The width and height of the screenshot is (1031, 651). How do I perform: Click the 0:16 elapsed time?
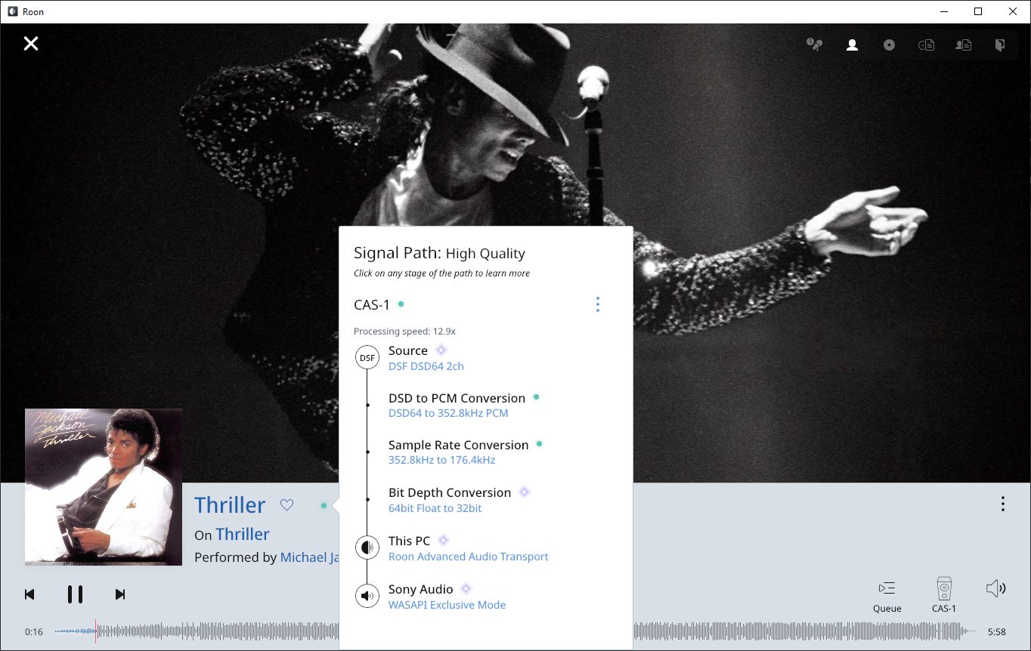pos(33,631)
